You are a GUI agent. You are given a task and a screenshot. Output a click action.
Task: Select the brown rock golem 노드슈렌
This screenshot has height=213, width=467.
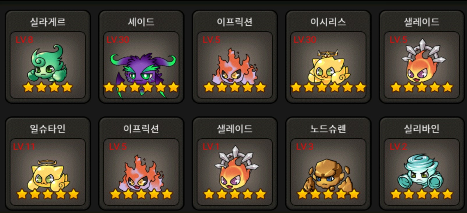(328, 174)
